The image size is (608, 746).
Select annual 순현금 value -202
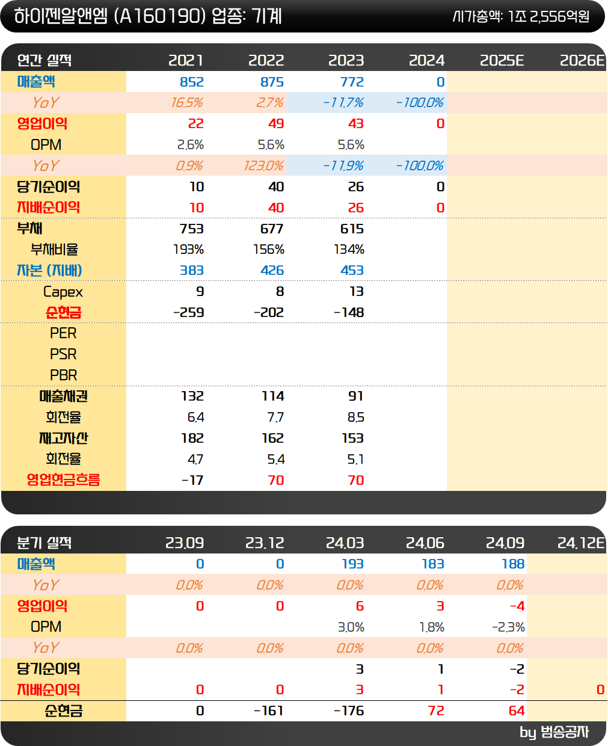coord(268,313)
